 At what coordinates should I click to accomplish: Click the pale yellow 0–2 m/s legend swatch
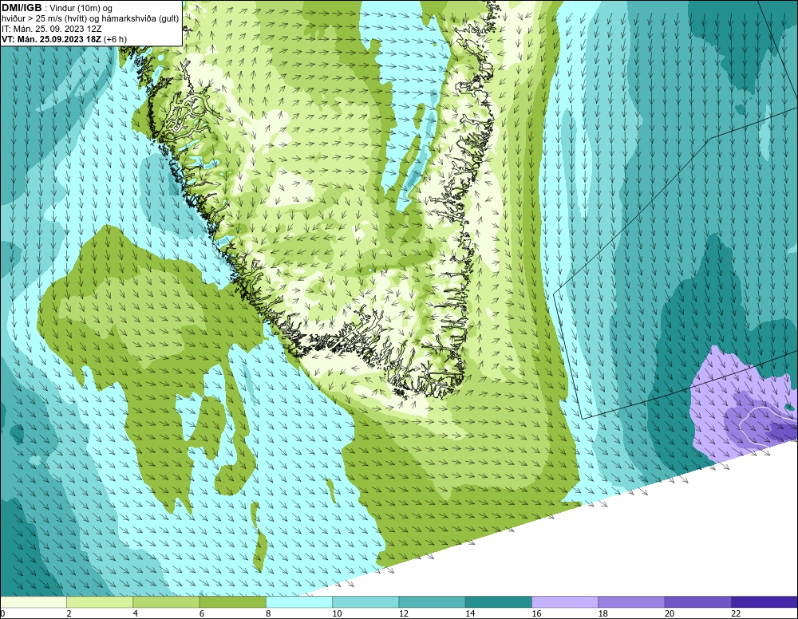[34, 602]
